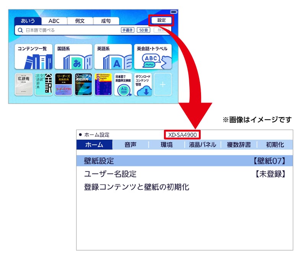Open ダウンロードコンテンツ管理 icon
This screenshot has height=259, width=302.
pyautogui.click(x=143, y=85)
